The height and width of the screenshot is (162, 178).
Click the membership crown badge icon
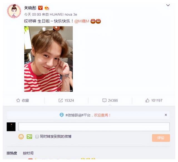47,8
